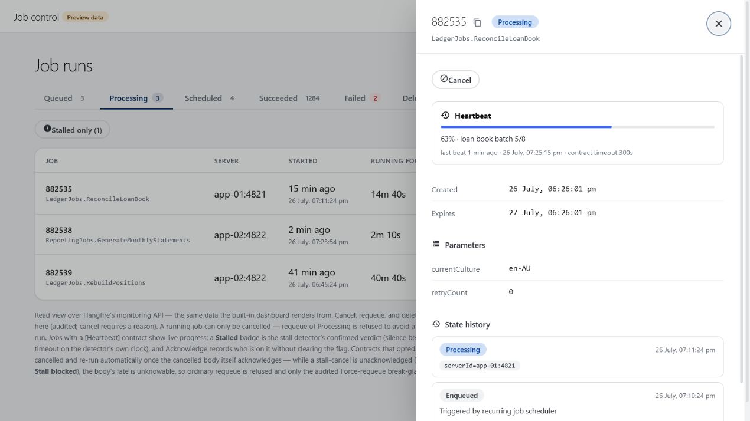
Task: Click the Job control title
Action: [37, 17]
